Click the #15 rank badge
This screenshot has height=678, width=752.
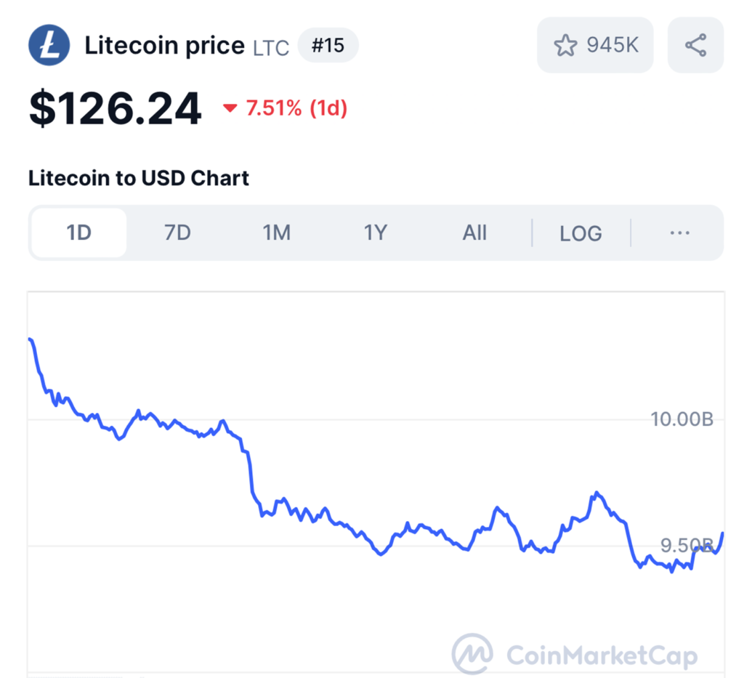pyautogui.click(x=328, y=47)
